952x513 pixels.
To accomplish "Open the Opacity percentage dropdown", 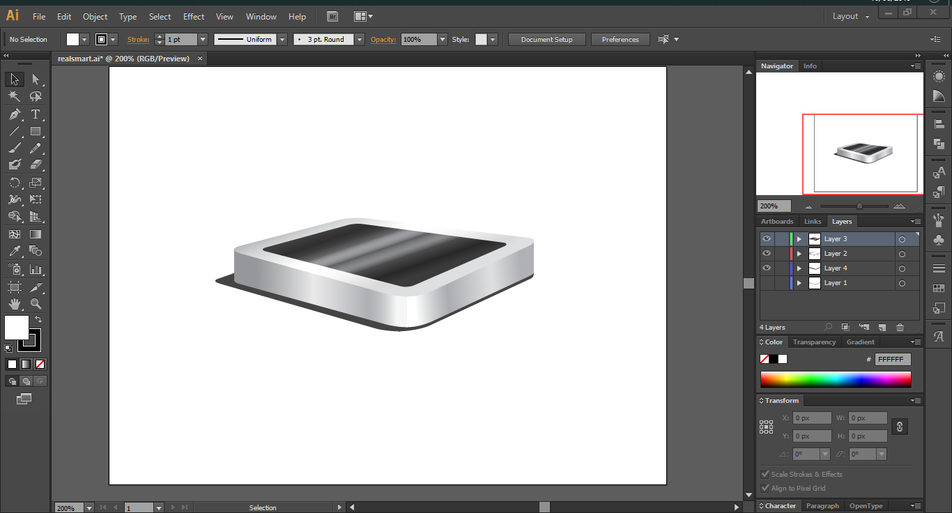I will pyautogui.click(x=442, y=40).
